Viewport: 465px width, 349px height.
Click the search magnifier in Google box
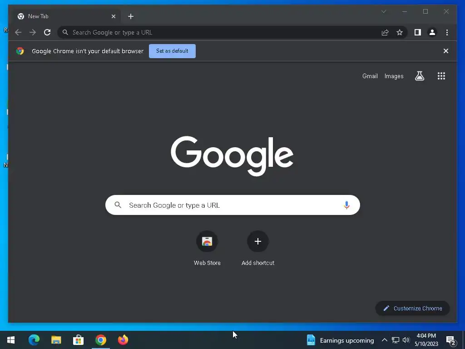coord(118,205)
